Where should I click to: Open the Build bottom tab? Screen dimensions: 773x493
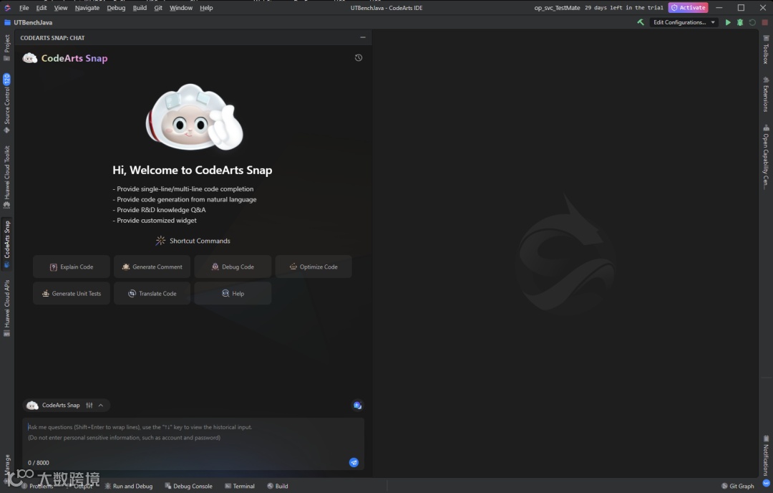point(278,486)
